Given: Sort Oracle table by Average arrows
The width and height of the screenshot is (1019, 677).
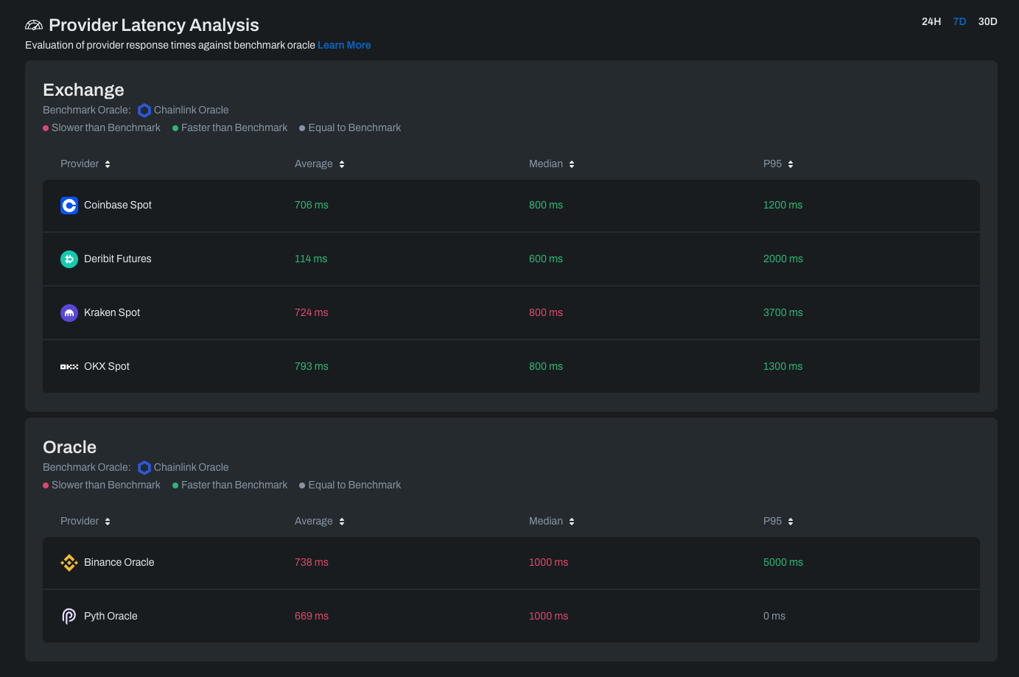Looking at the screenshot, I should tap(342, 522).
